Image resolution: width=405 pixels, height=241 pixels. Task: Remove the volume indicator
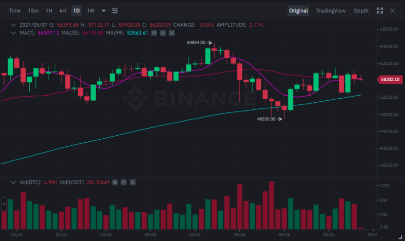[x=133, y=182]
